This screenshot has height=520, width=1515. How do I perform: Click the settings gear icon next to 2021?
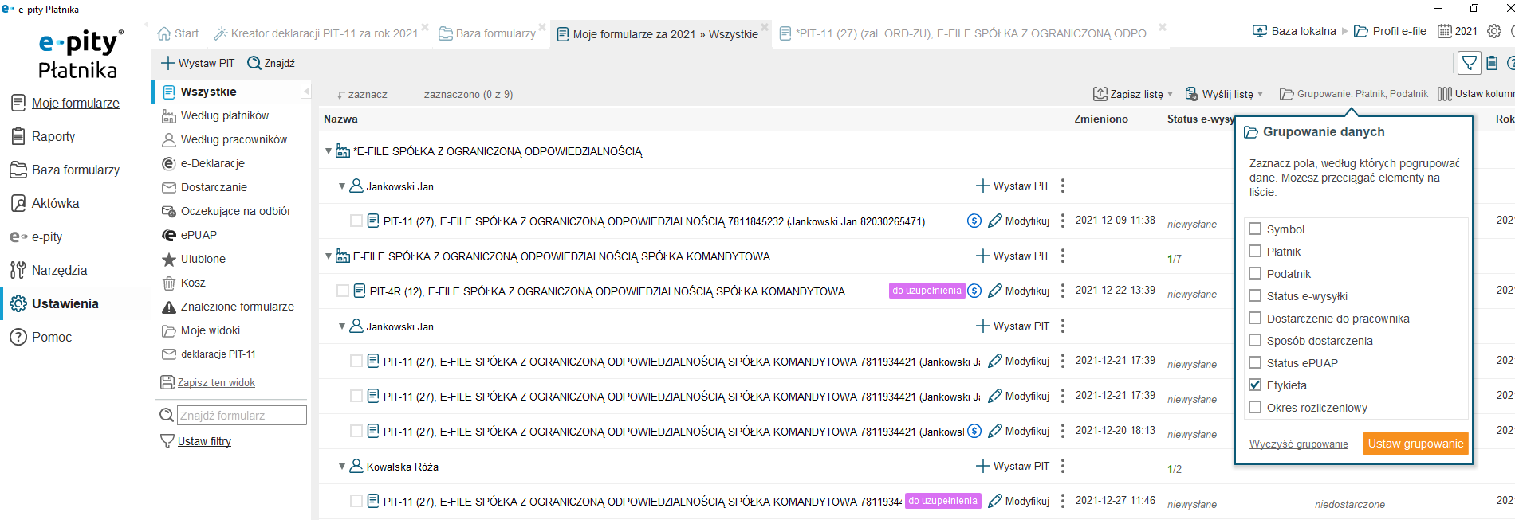tap(1494, 31)
